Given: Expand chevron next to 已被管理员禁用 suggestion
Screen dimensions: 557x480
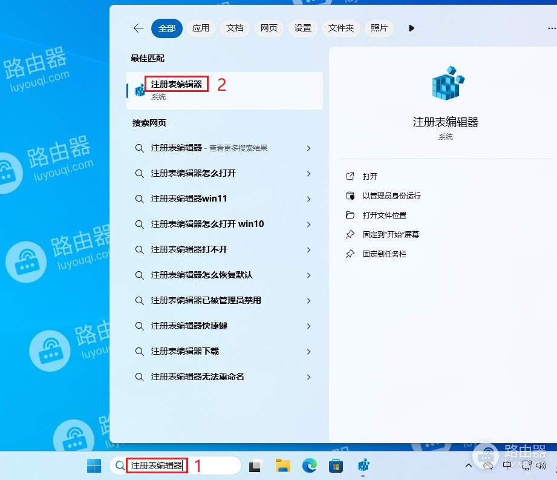Looking at the screenshot, I should tap(308, 300).
